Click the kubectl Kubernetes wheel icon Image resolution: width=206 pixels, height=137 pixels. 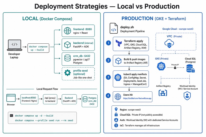118,77
